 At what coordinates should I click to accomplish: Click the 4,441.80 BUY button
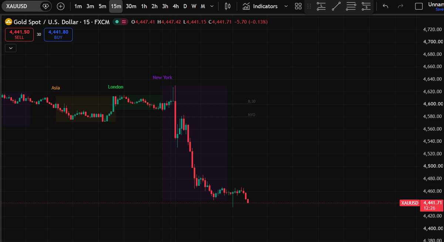[58, 35]
